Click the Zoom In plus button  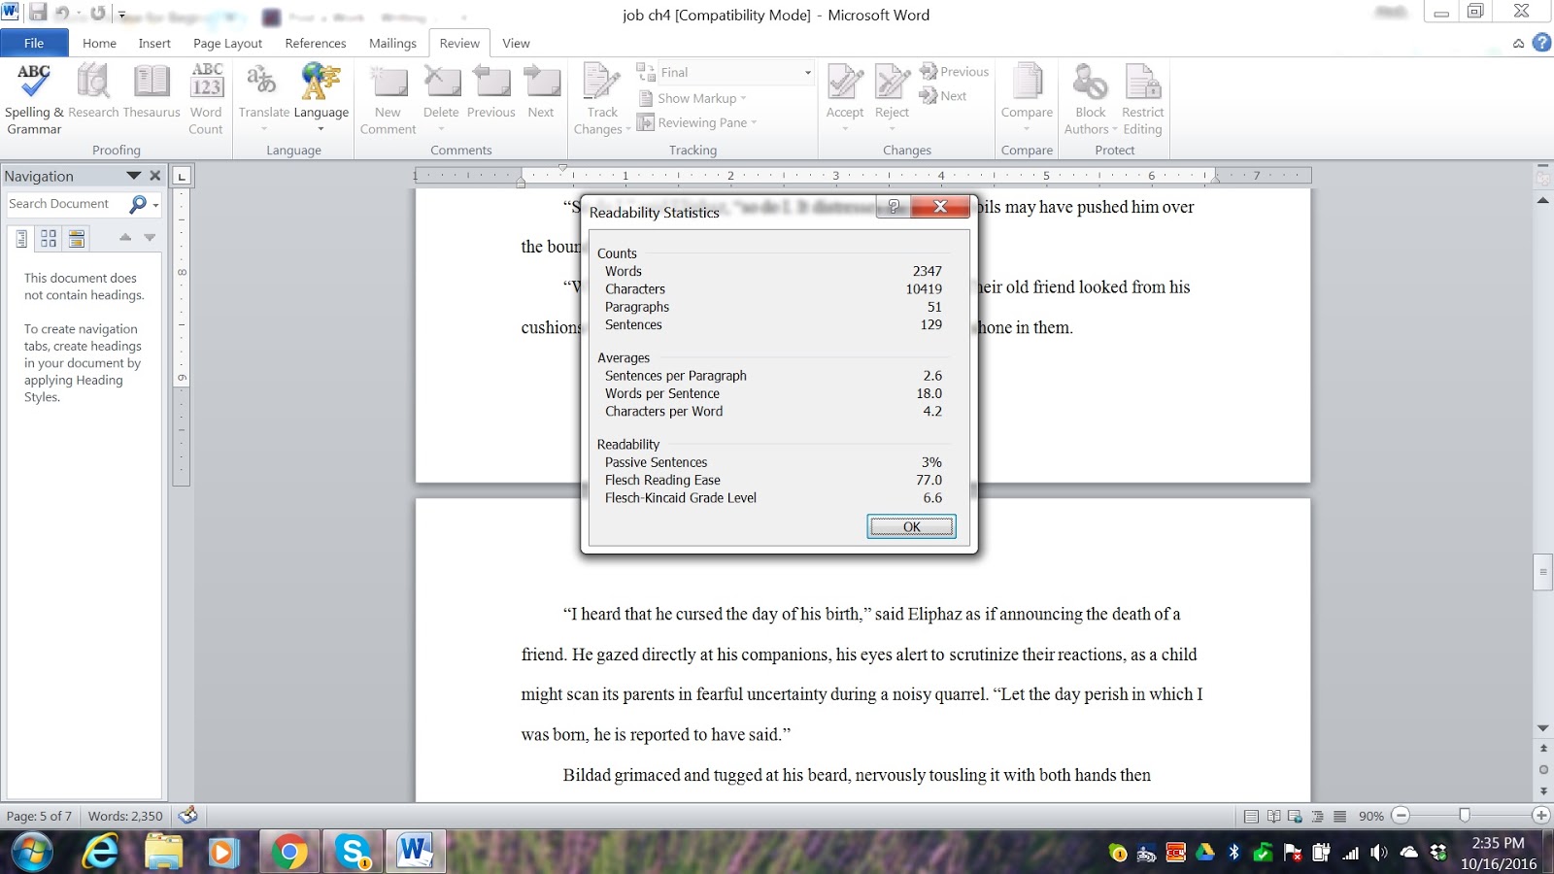(1540, 816)
